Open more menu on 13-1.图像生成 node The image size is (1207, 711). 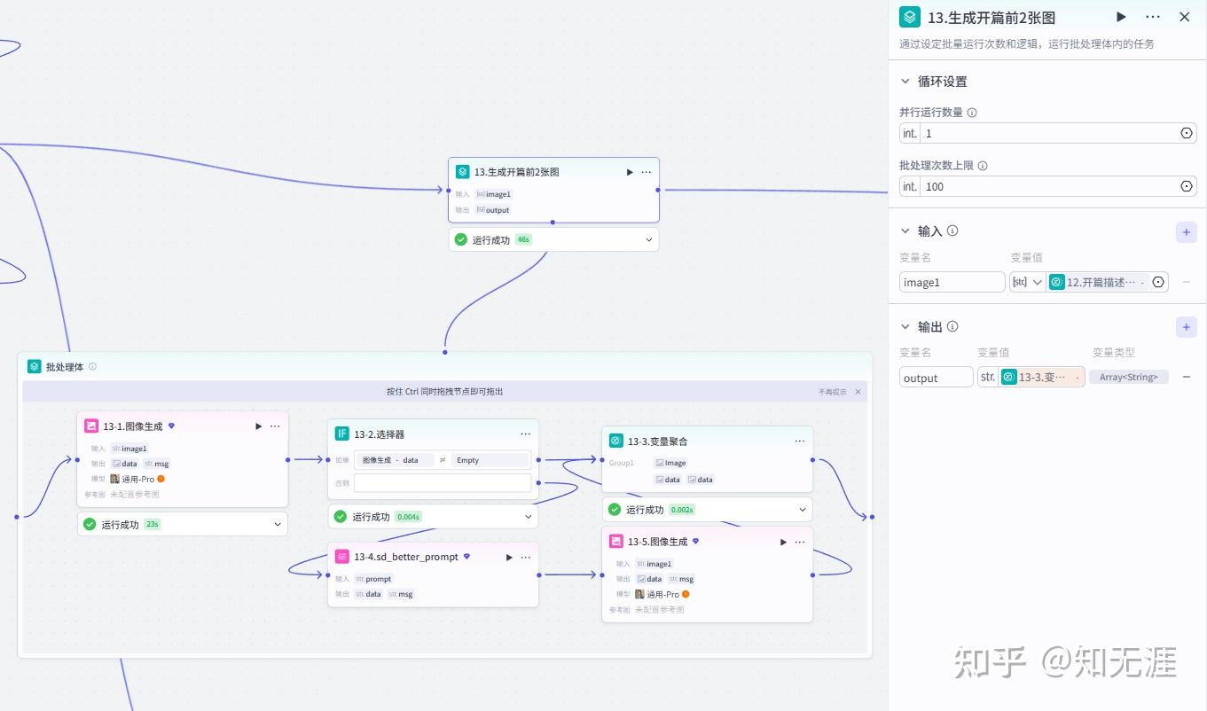pos(275,426)
